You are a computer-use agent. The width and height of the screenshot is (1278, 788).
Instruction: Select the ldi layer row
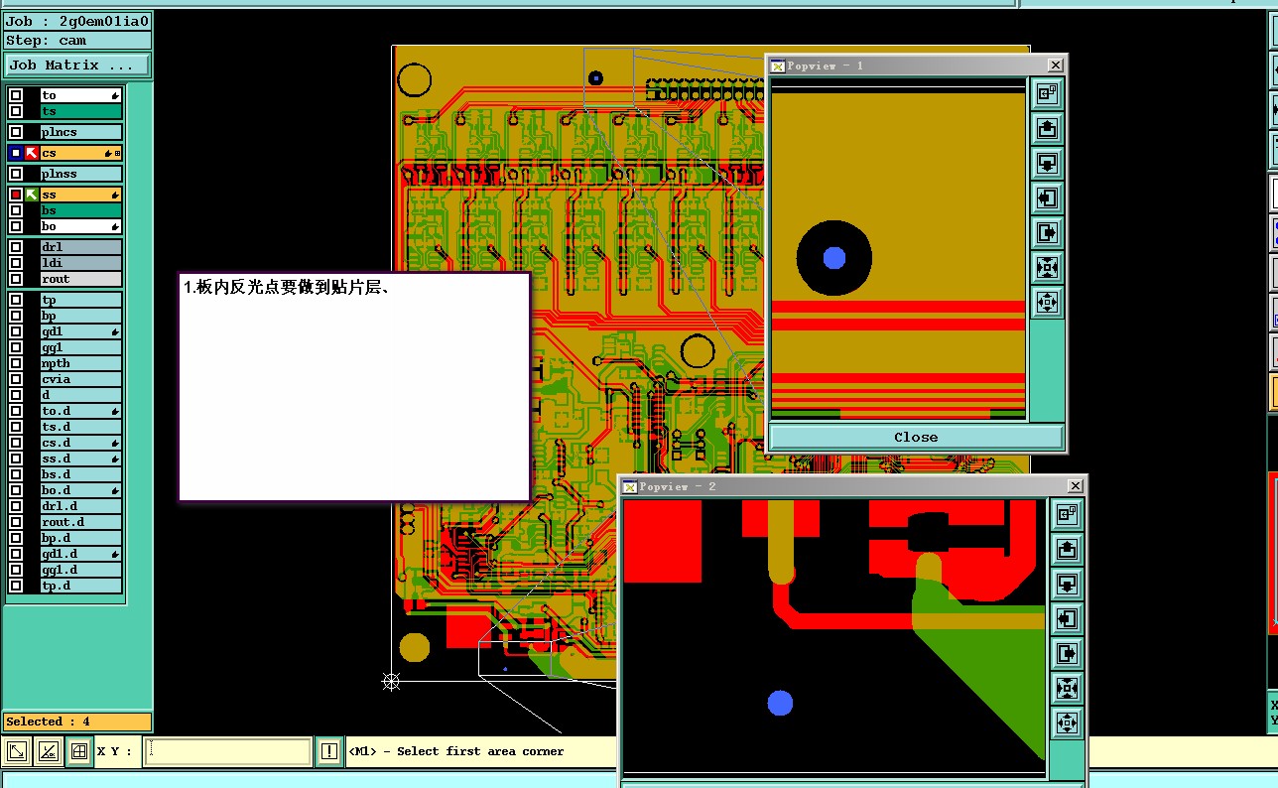click(81, 263)
